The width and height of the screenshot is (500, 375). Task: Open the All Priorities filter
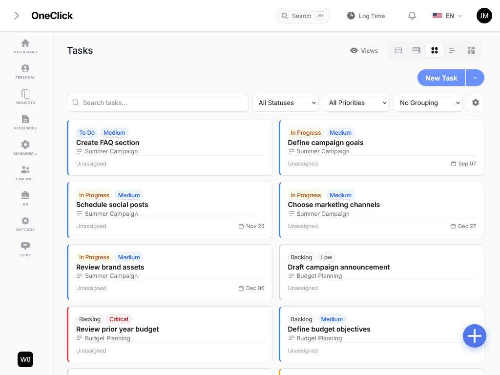coord(356,103)
